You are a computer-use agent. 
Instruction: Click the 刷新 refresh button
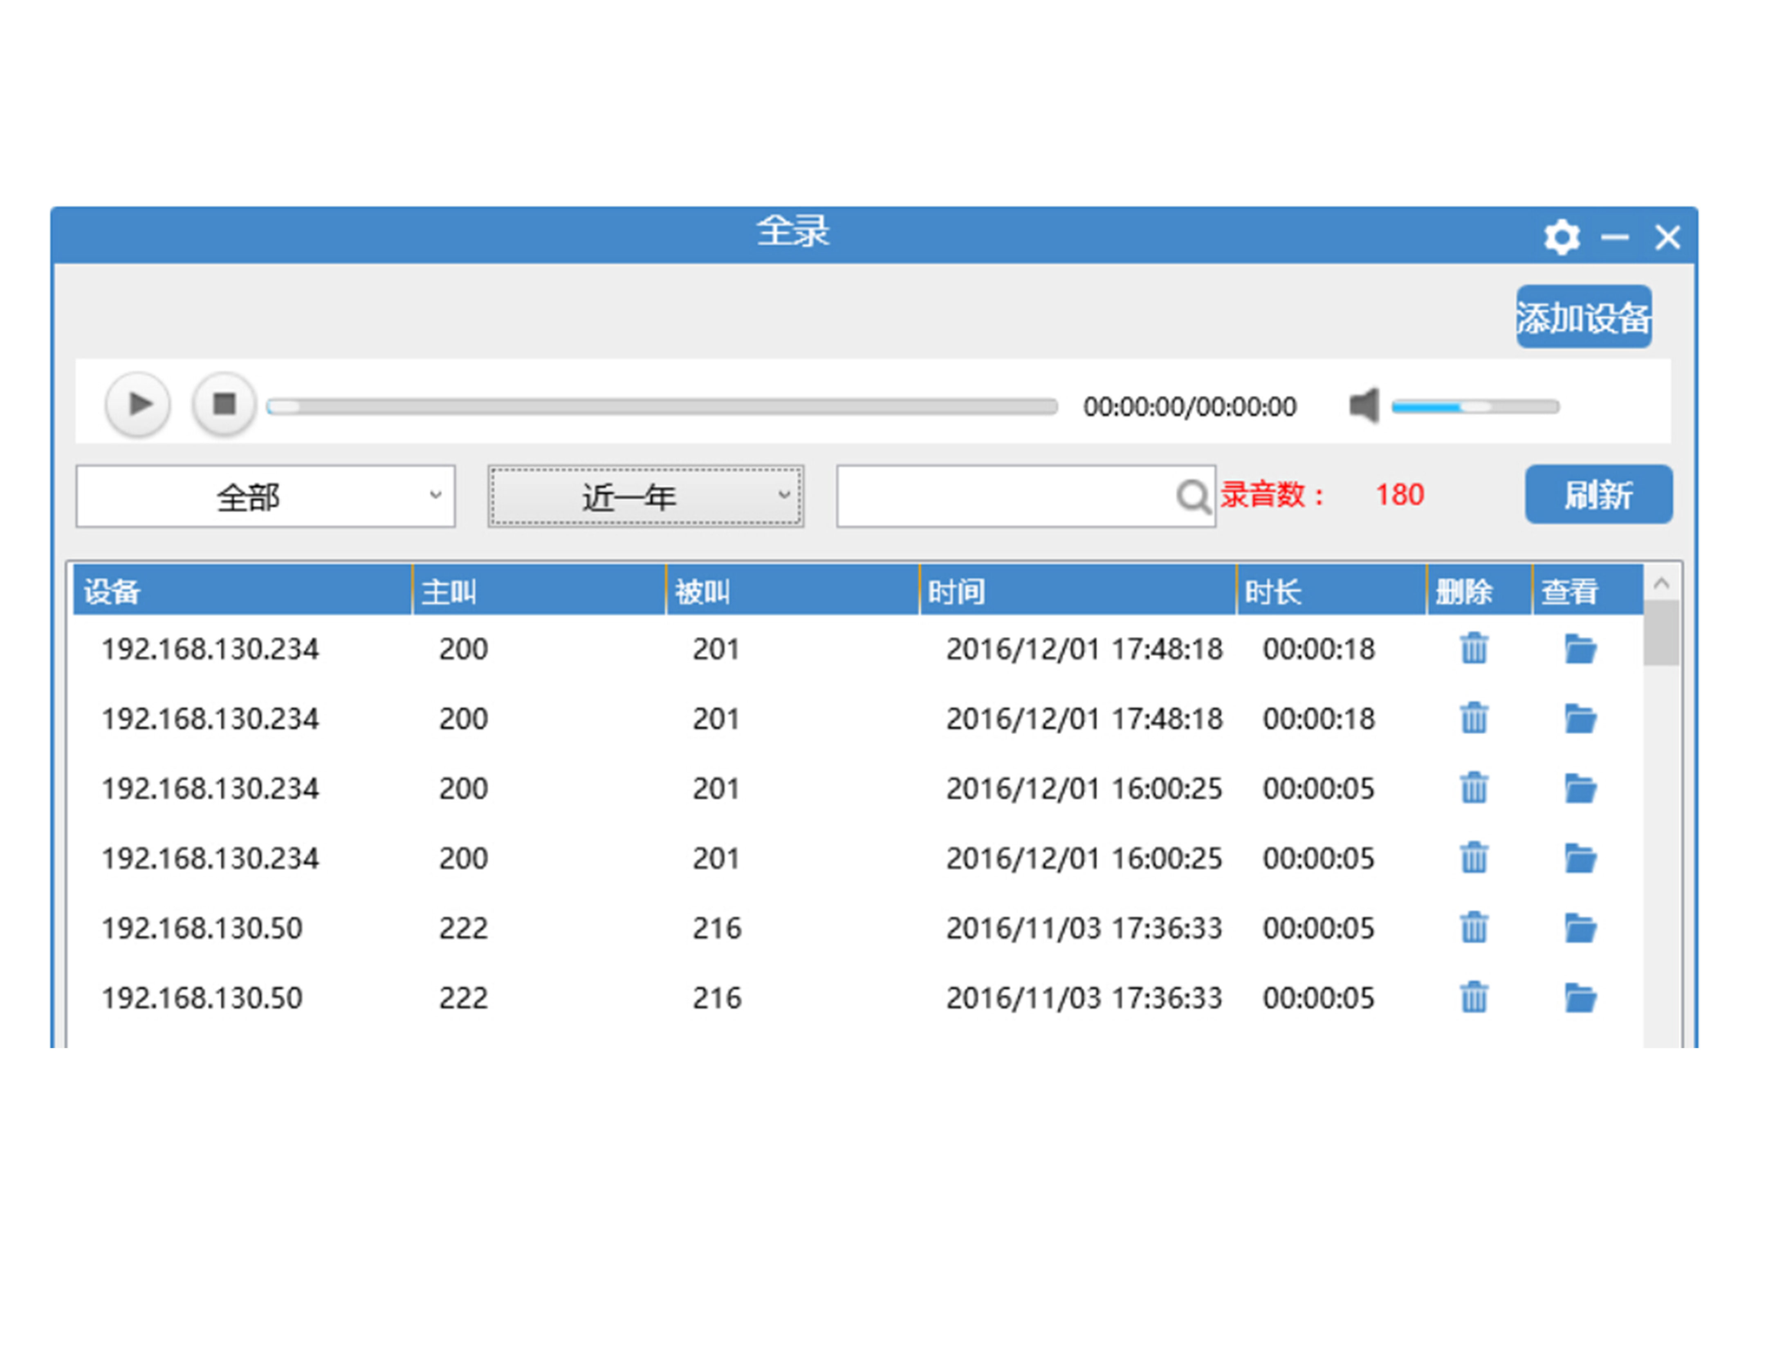(x=1598, y=494)
